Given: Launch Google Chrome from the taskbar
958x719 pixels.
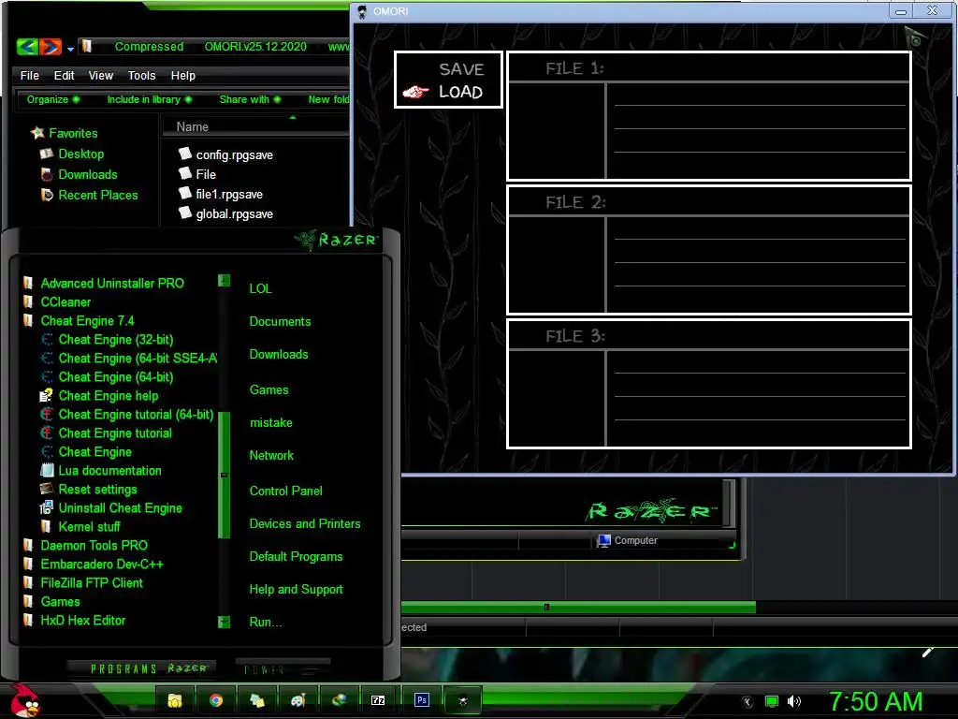Looking at the screenshot, I should click(x=216, y=700).
